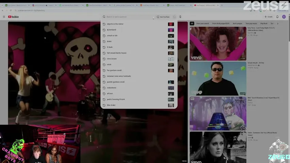This screenshot has width=290, height=163.
Task: Click the Ask YouTube button
Action: point(163,17)
